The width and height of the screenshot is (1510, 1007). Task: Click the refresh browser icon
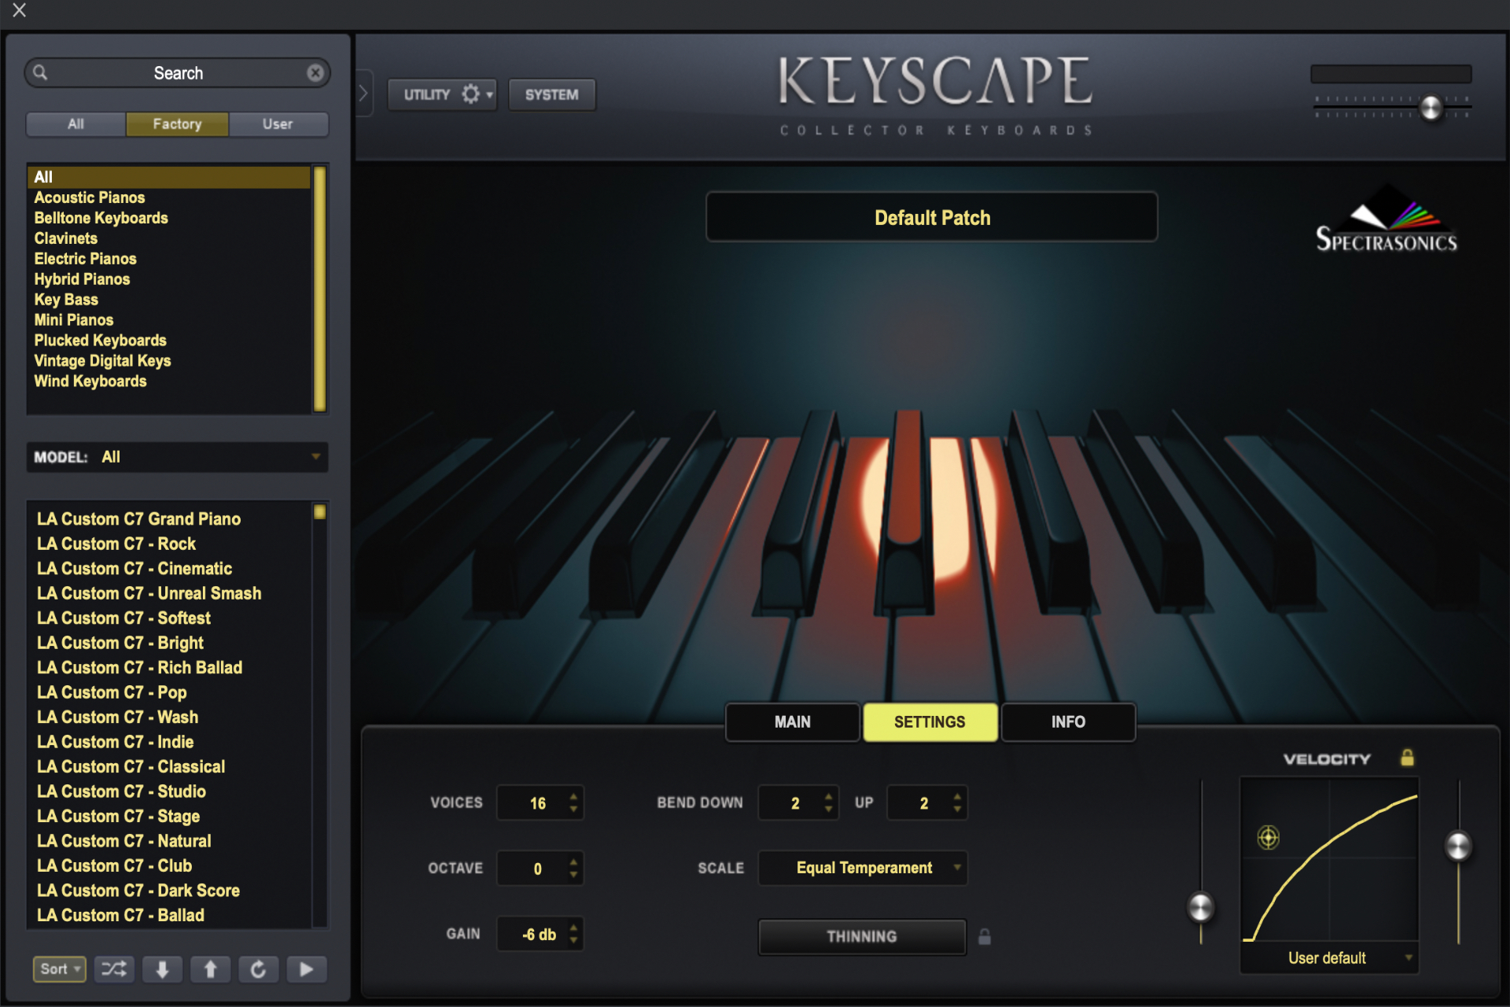tap(258, 969)
